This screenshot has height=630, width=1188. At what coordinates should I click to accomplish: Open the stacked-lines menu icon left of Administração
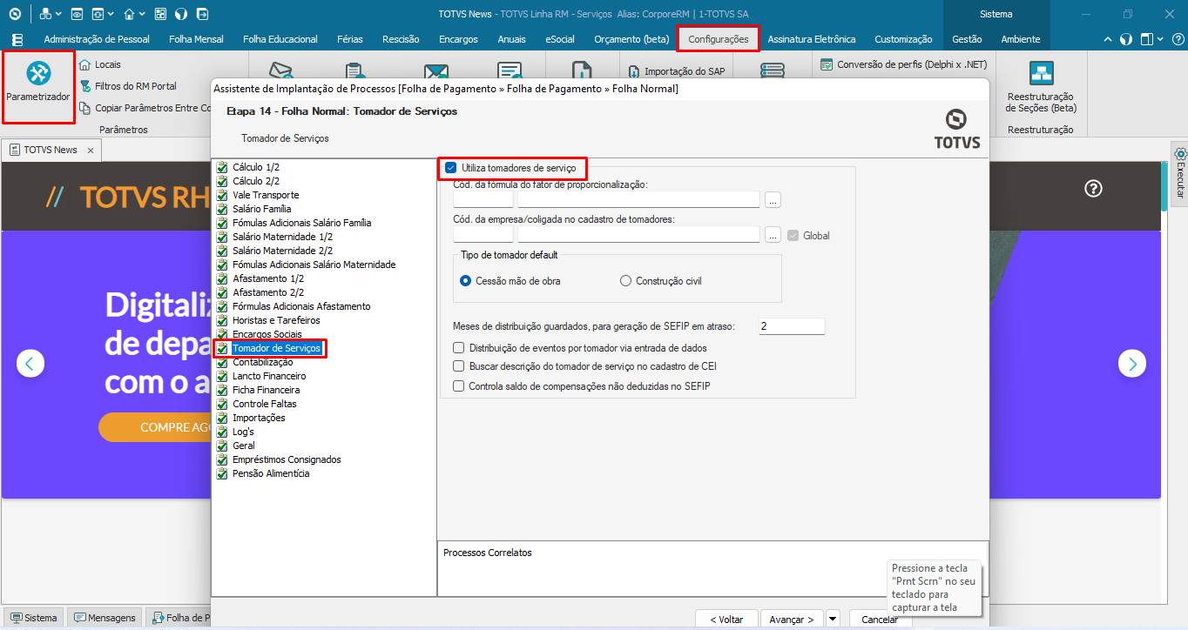tap(17, 39)
